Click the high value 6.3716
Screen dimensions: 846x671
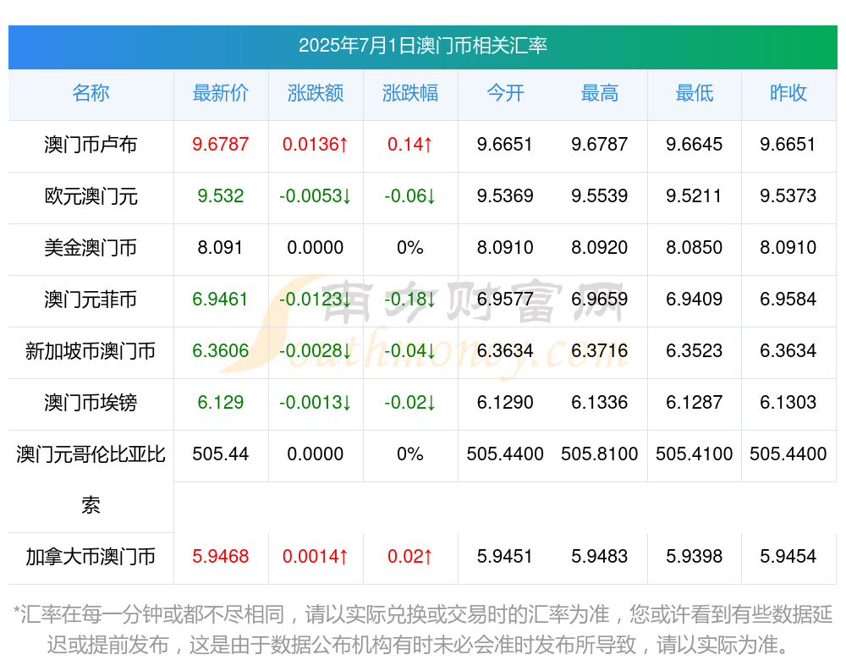[600, 350]
